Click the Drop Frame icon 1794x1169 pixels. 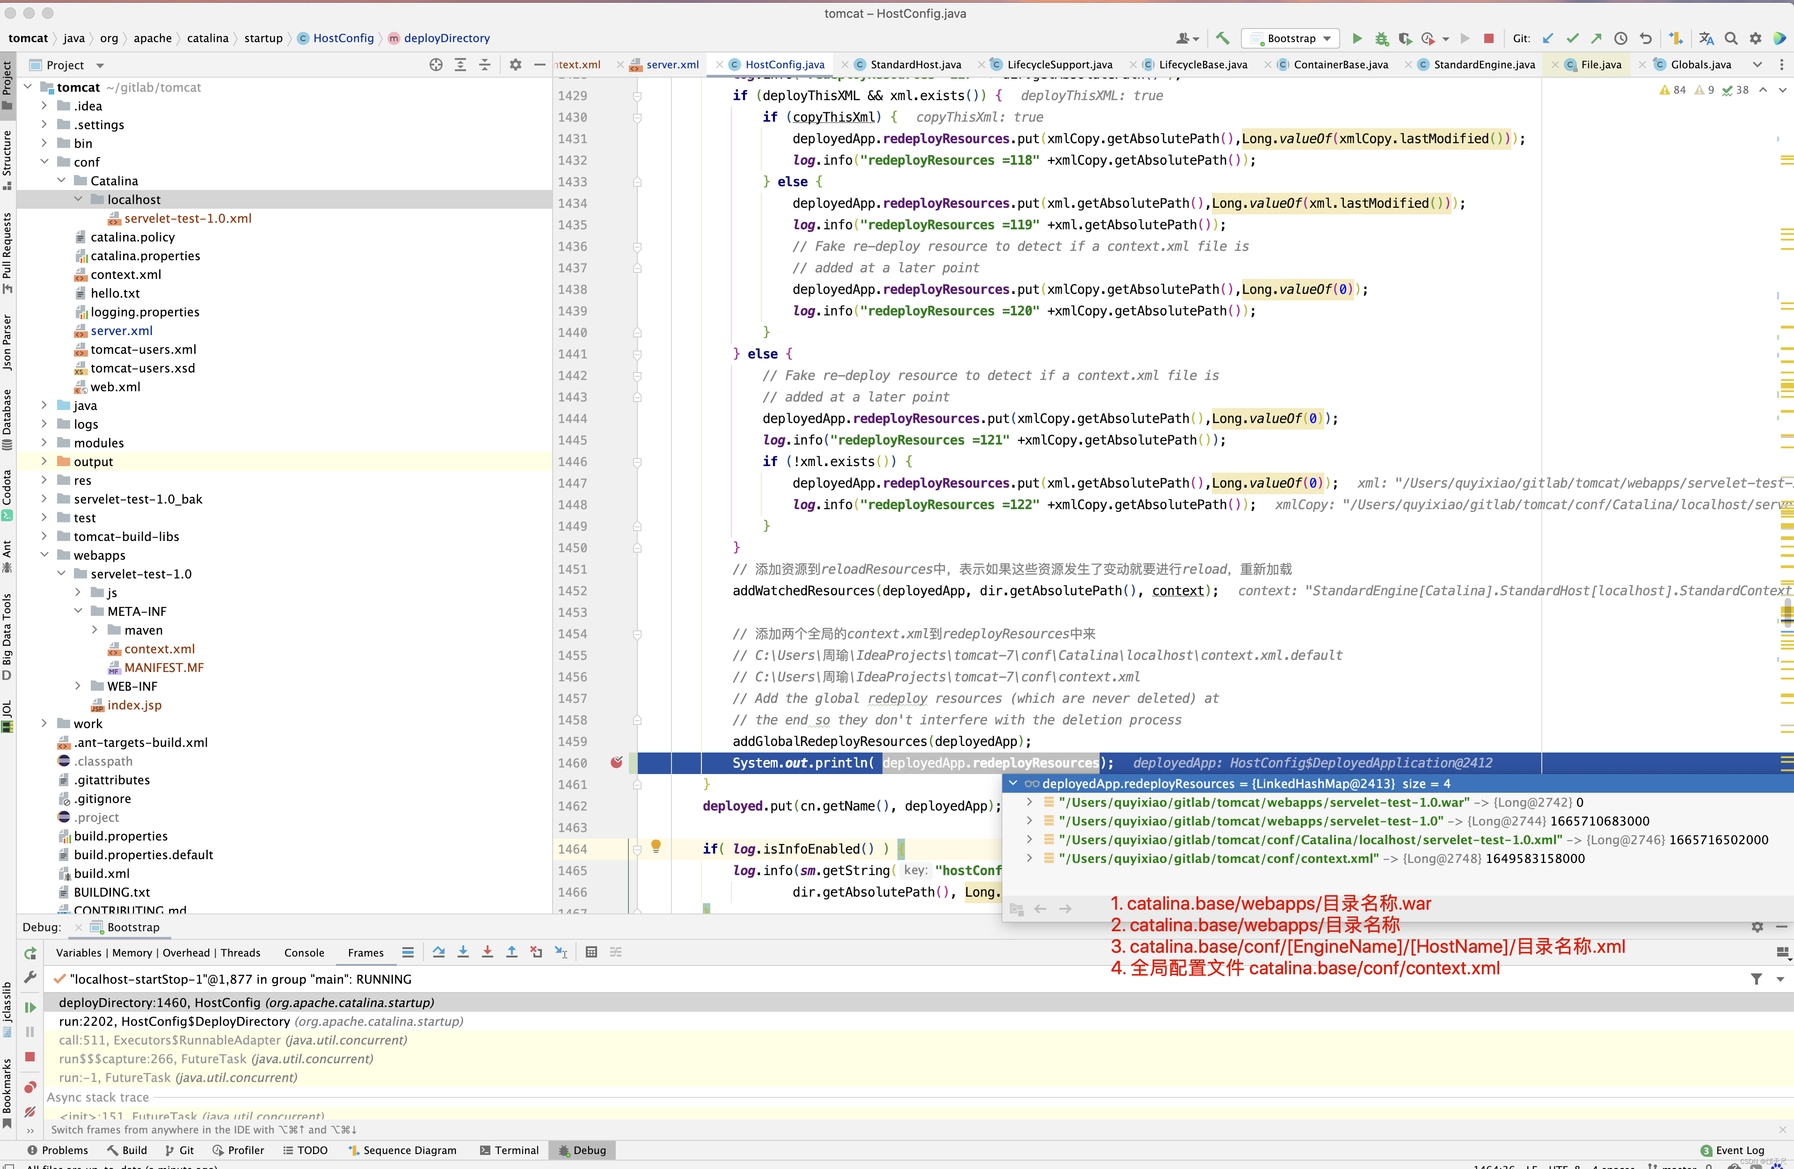(x=536, y=952)
